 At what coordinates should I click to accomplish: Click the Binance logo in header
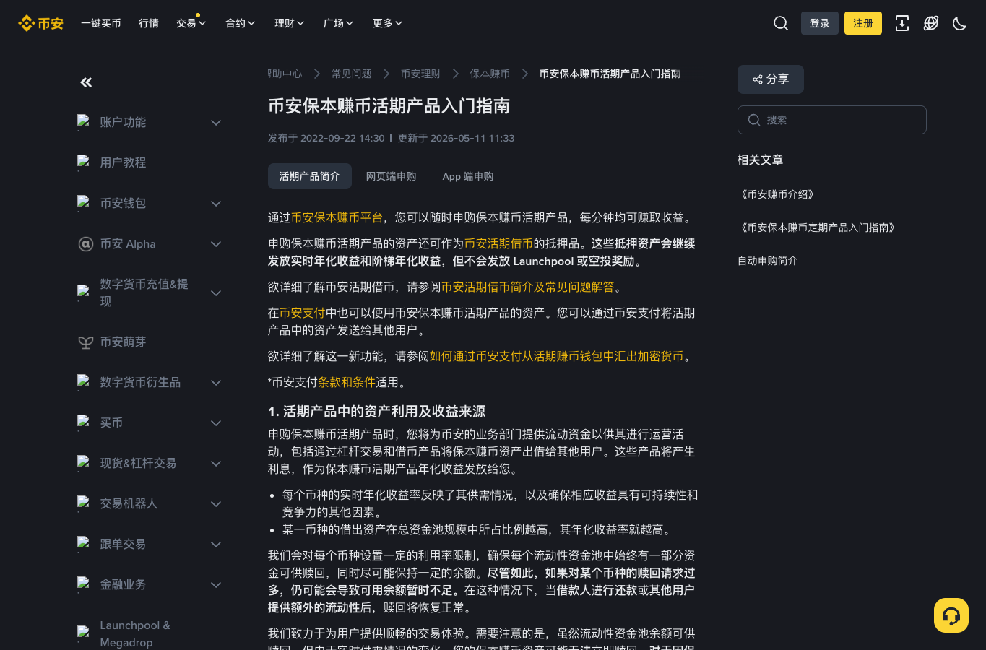click(x=40, y=23)
